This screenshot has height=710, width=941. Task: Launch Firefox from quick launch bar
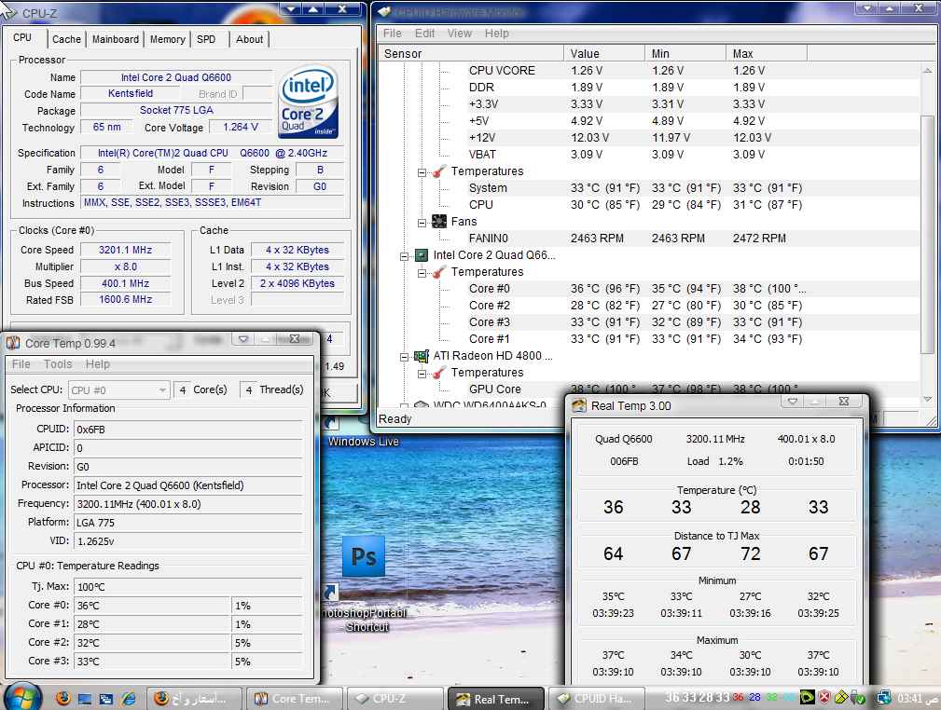coord(63,698)
